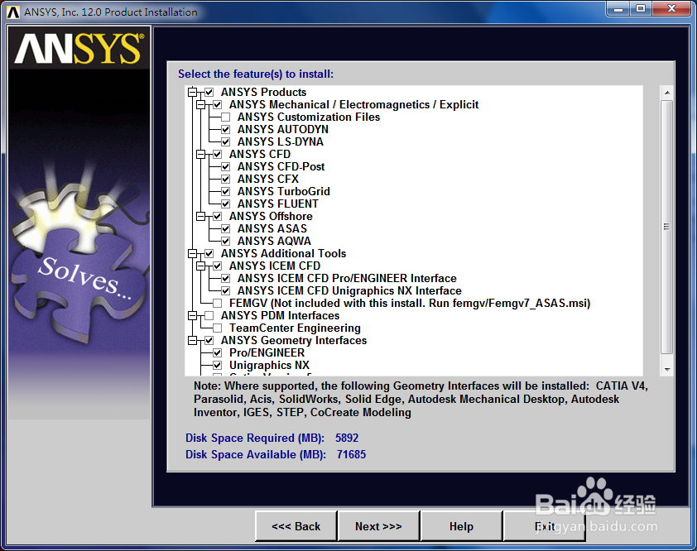
Task: Select the TeamCenter Engineering tree label
Action: pyautogui.click(x=295, y=328)
